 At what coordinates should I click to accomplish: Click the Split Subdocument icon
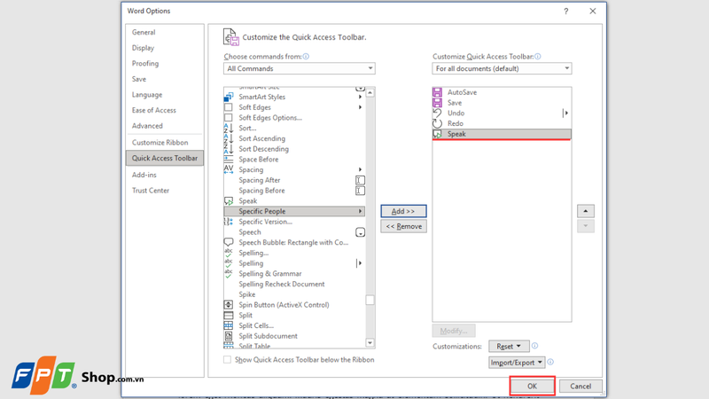tap(229, 336)
